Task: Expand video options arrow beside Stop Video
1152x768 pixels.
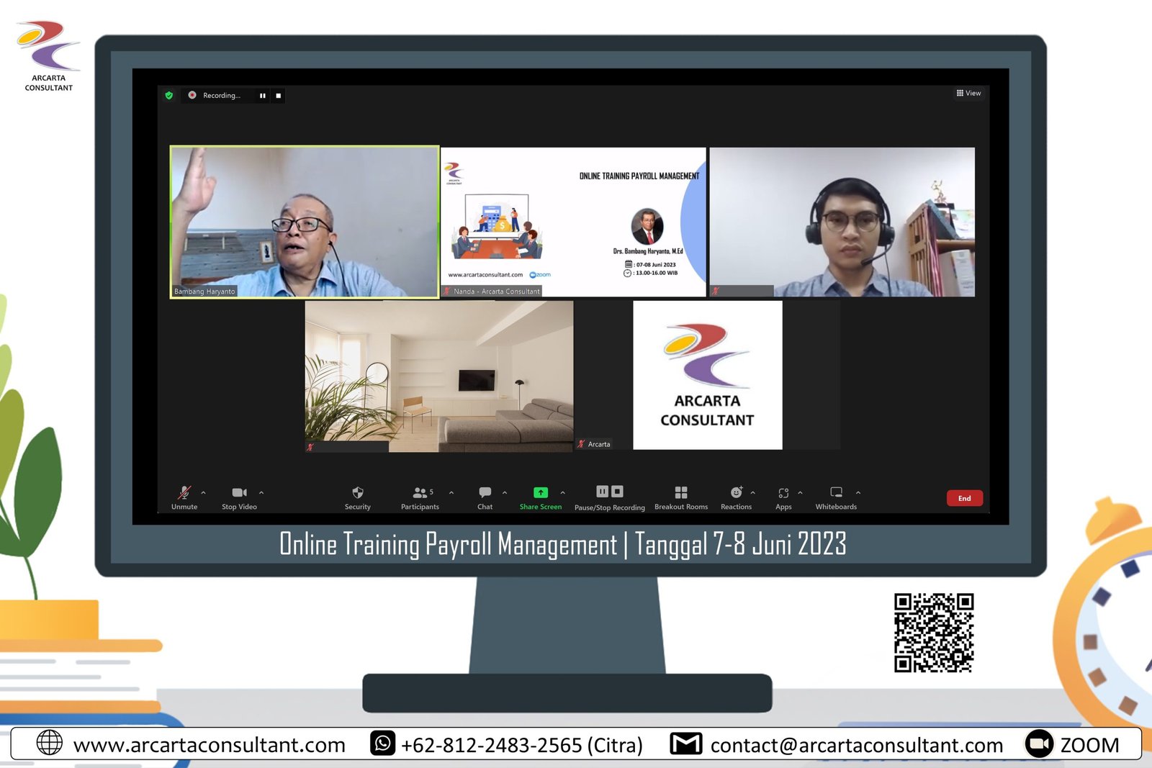Action: 261,493
